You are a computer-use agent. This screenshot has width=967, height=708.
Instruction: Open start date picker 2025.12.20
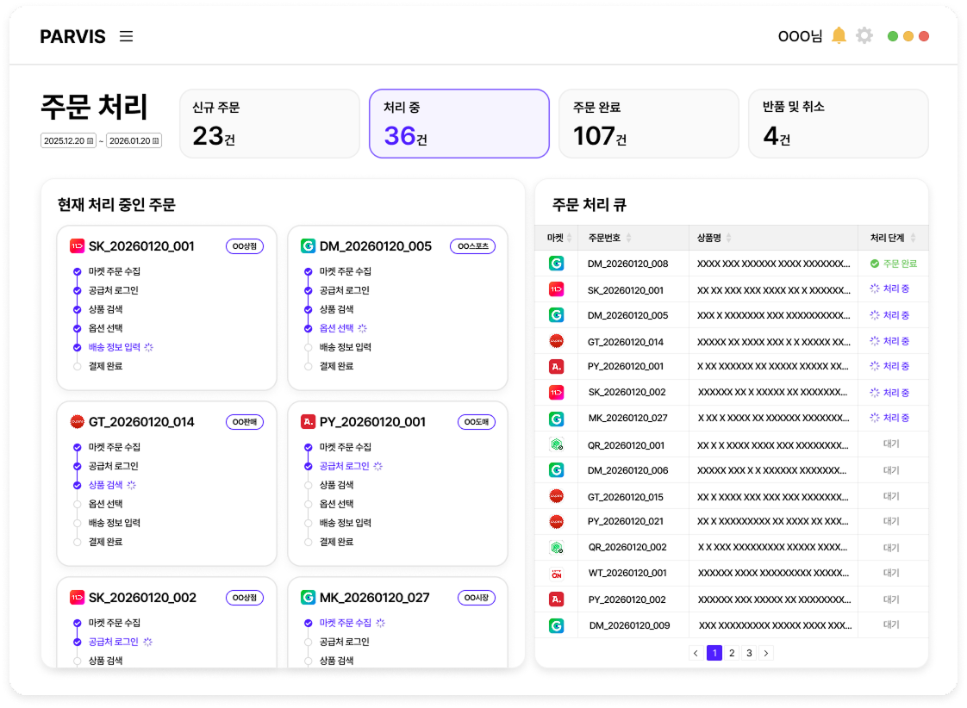point(68,140)
